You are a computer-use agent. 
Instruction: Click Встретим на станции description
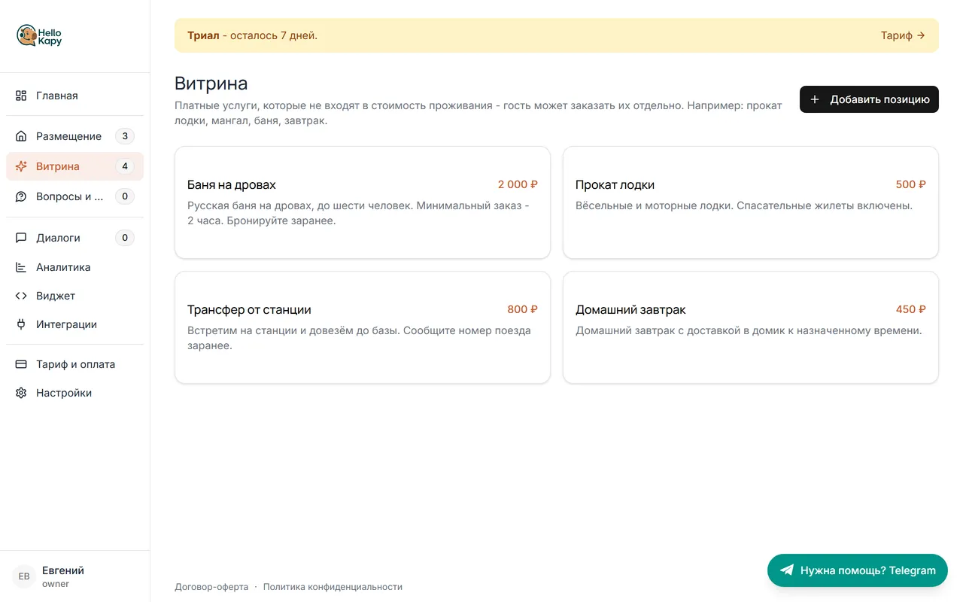[359, 338]
